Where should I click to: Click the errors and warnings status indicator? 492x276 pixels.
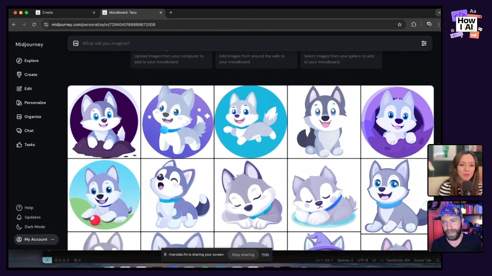[62, 260]
